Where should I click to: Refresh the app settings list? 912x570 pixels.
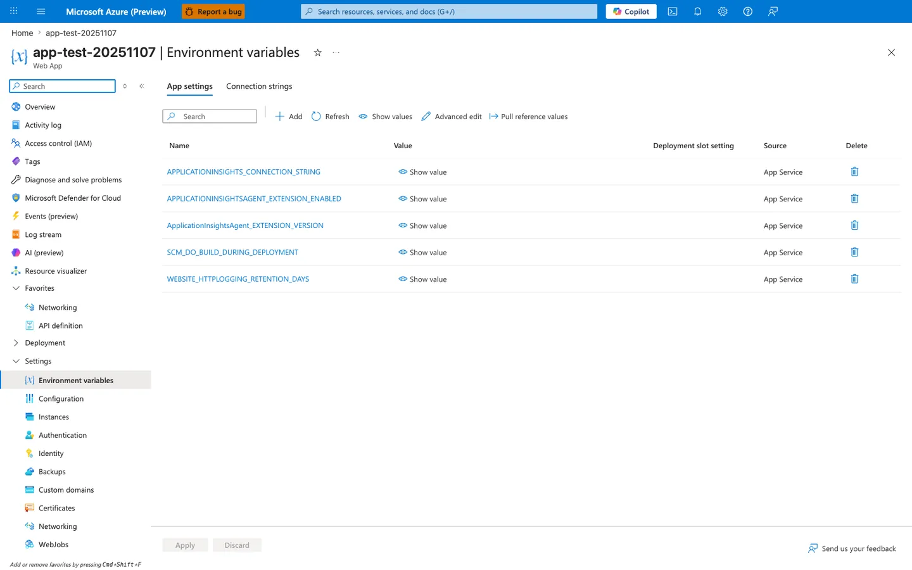click(331, 117)
